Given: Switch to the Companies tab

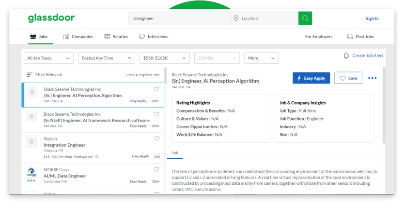Looking at the screenshot, I should [x=78, y=37].
